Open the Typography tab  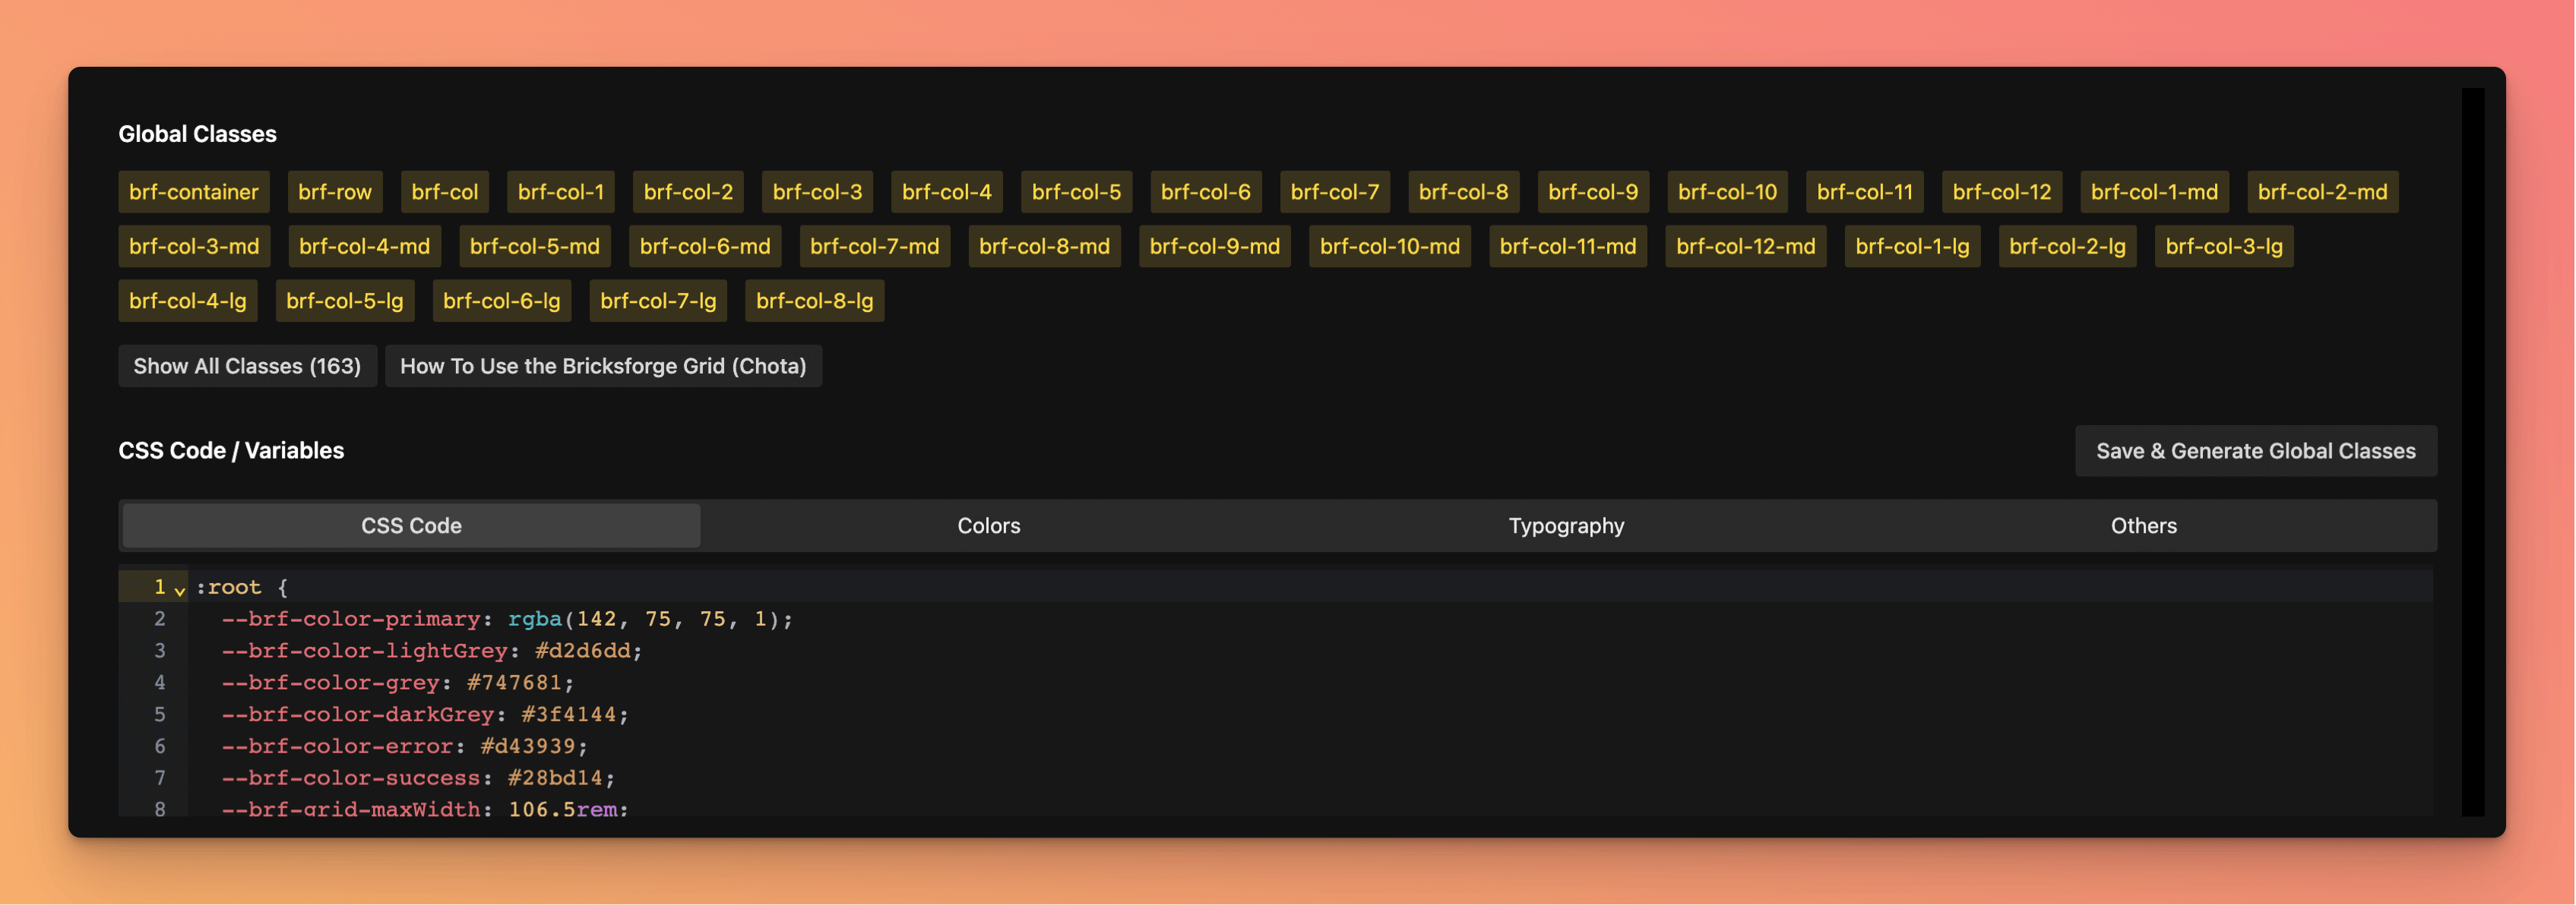pyautogui.click(x=1566, y=525)
